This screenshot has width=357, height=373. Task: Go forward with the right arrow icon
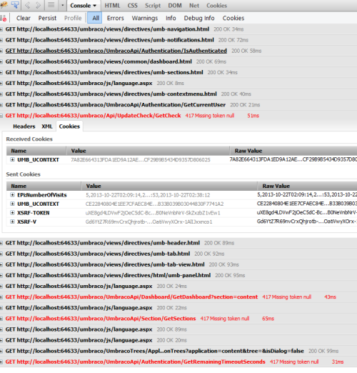pyautogui.click(x=38, y=5)
